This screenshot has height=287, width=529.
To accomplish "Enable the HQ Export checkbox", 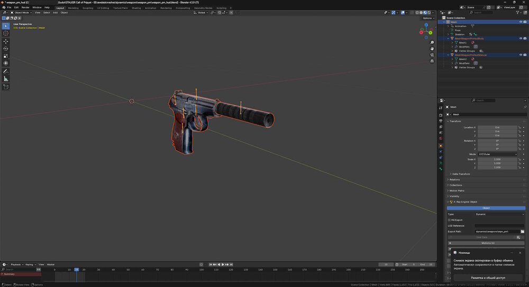I will click(449, 220).
